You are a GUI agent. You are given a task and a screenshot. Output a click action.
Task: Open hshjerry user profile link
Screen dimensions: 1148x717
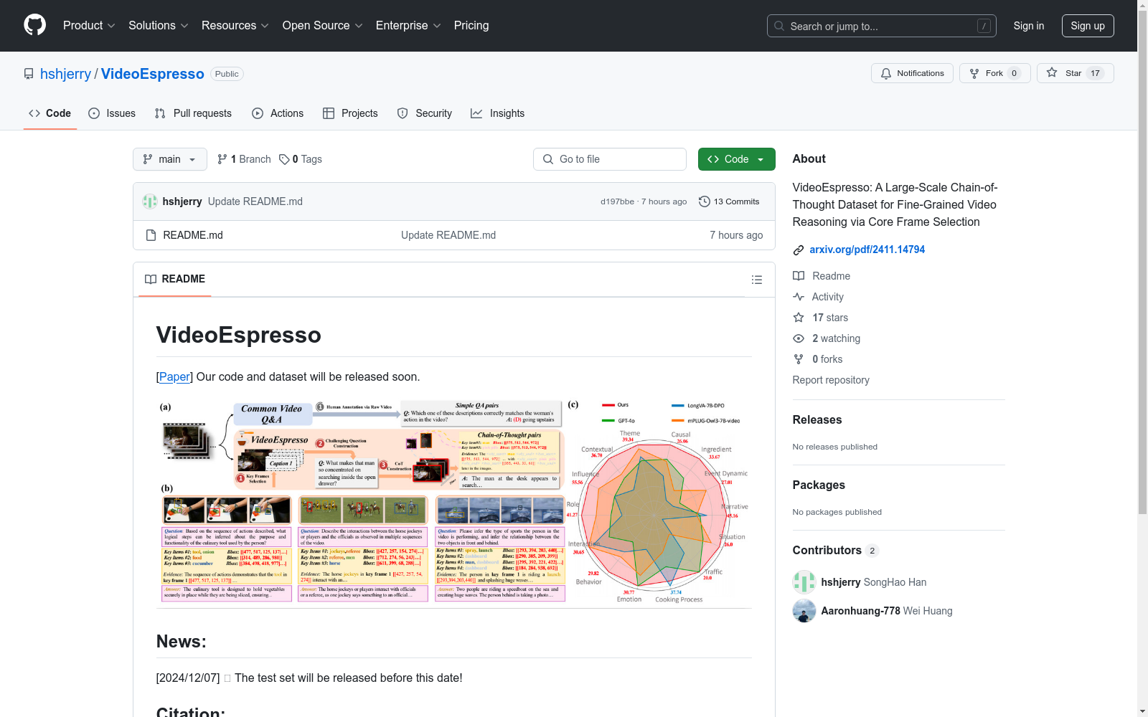click(x=65, y=74)
